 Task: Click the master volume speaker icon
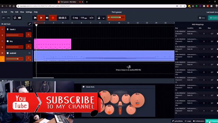click(x=109, y=17)
